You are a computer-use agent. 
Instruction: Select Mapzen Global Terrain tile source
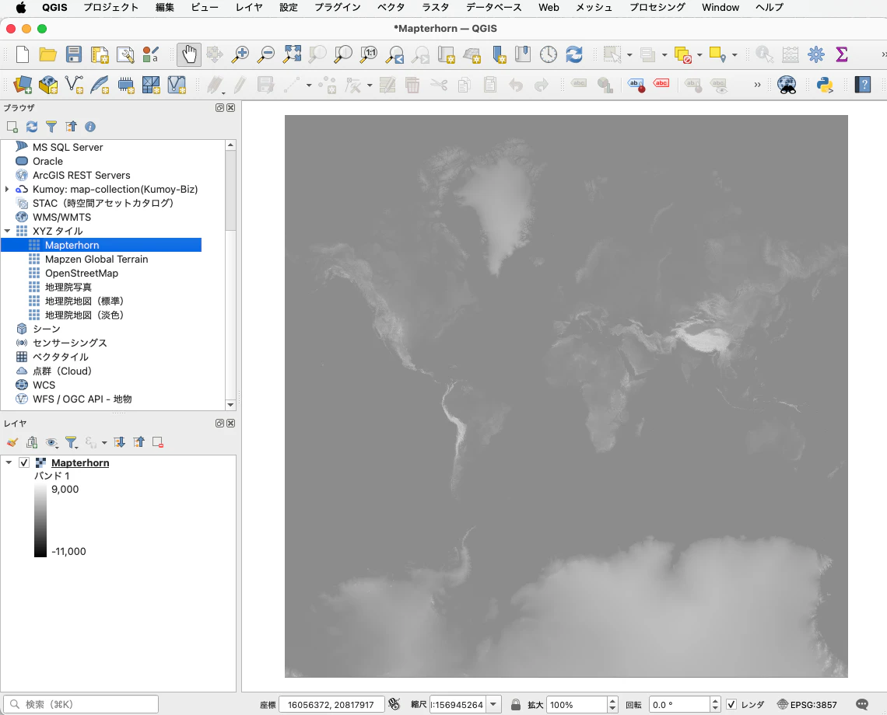tap(96, 259)
